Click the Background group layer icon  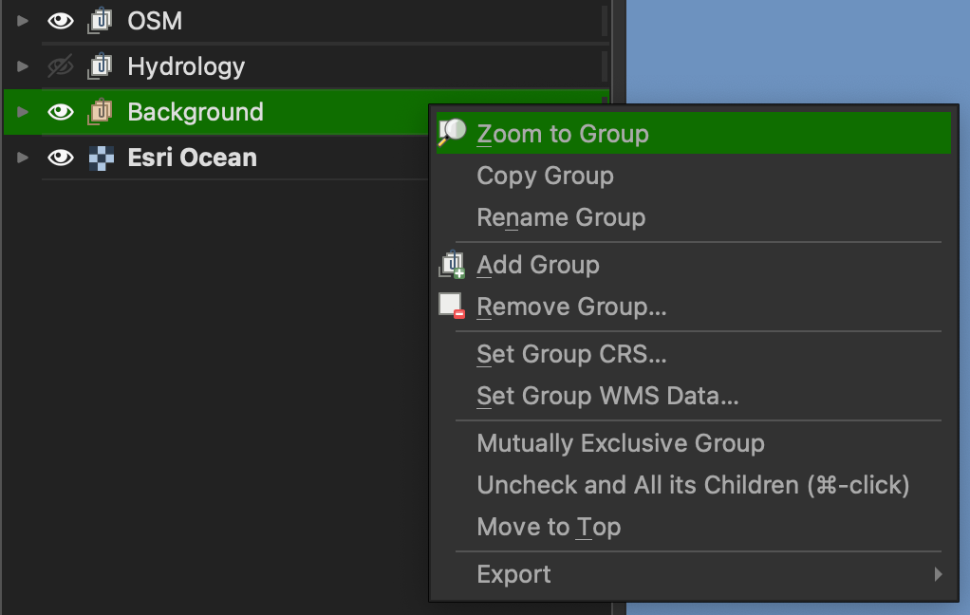point(100,112)
